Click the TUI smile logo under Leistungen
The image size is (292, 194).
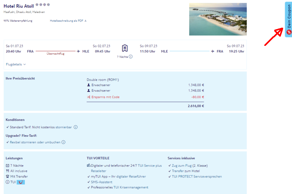point(21,182)
